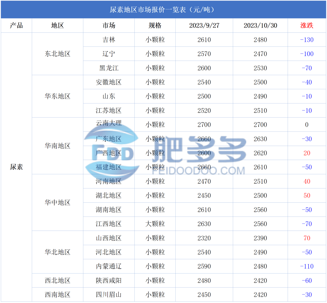Click the 2023/10/30 column header
This screenshot has width=327, height=303.
[x=260, y=25]
